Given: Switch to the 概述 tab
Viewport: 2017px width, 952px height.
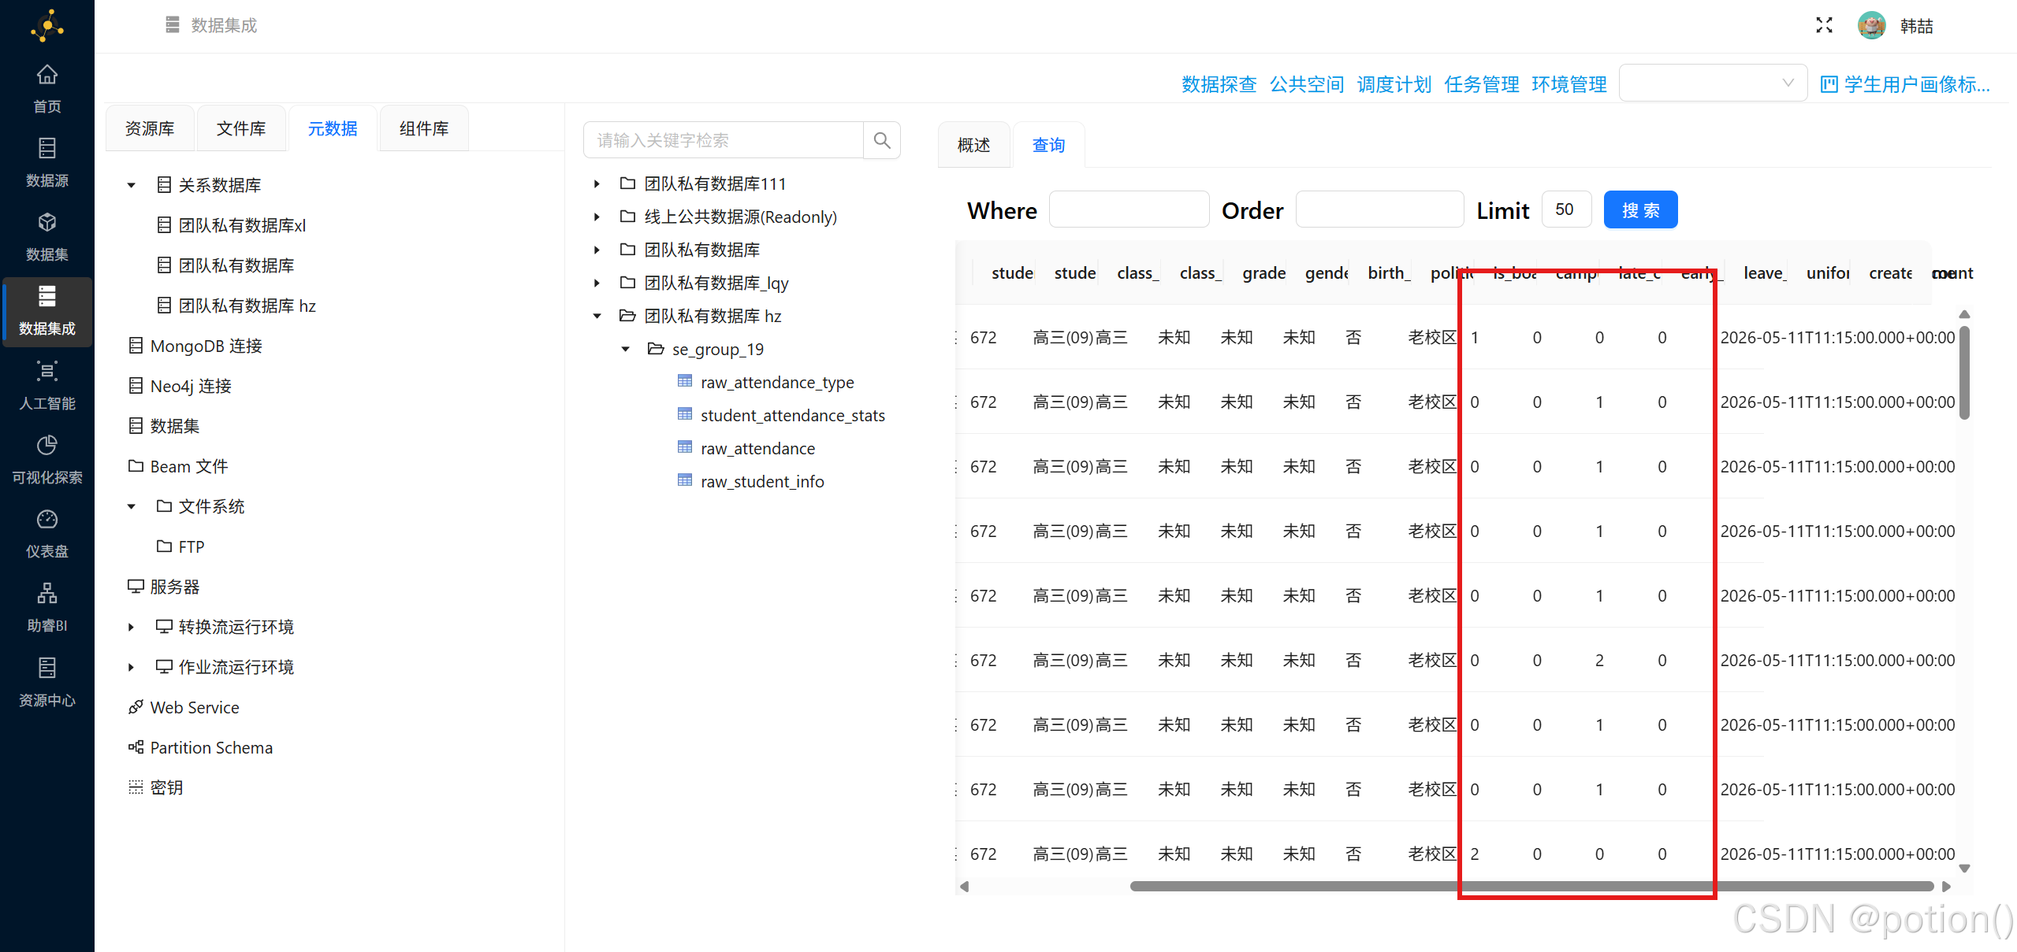Looking at the screenshot, I should [x=973, y=145].
